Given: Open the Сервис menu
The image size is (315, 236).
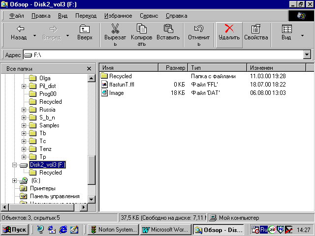Looking at the screenshot, I should (x=149, y=16).
